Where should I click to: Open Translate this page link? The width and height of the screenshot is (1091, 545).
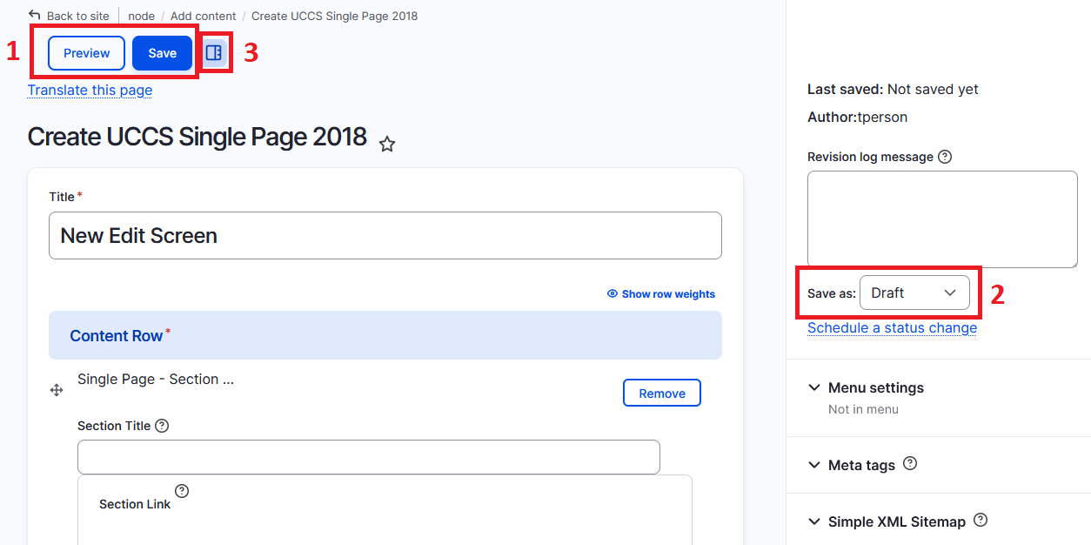tap(90, 90)
